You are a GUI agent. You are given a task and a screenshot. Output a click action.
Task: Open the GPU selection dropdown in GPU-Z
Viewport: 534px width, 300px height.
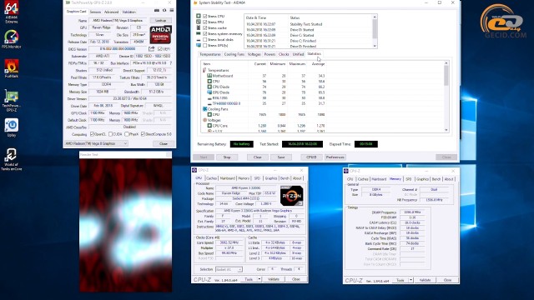[x=96, y=143]
